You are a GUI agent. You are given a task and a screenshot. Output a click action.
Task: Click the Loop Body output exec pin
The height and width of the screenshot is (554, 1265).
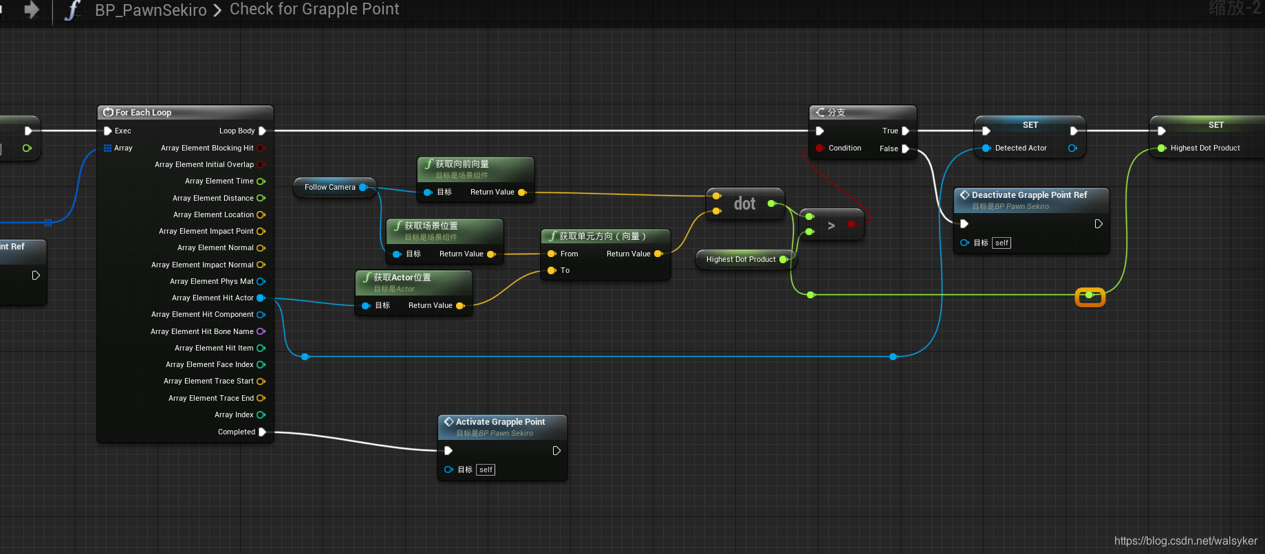[262, 131]
